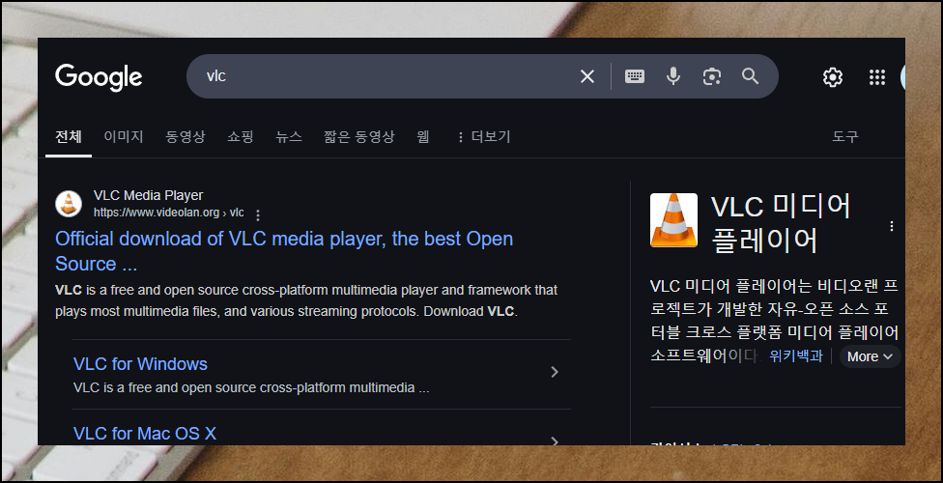Click chevron beside VLC for Mac OS X
Image resolution: width=943 pixels, height=483 pixels.
555,441
